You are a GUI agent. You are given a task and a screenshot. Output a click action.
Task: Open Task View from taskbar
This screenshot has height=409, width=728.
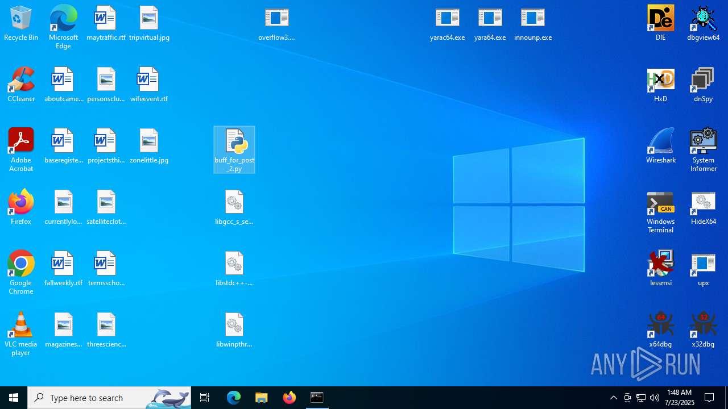coord(205,398)
